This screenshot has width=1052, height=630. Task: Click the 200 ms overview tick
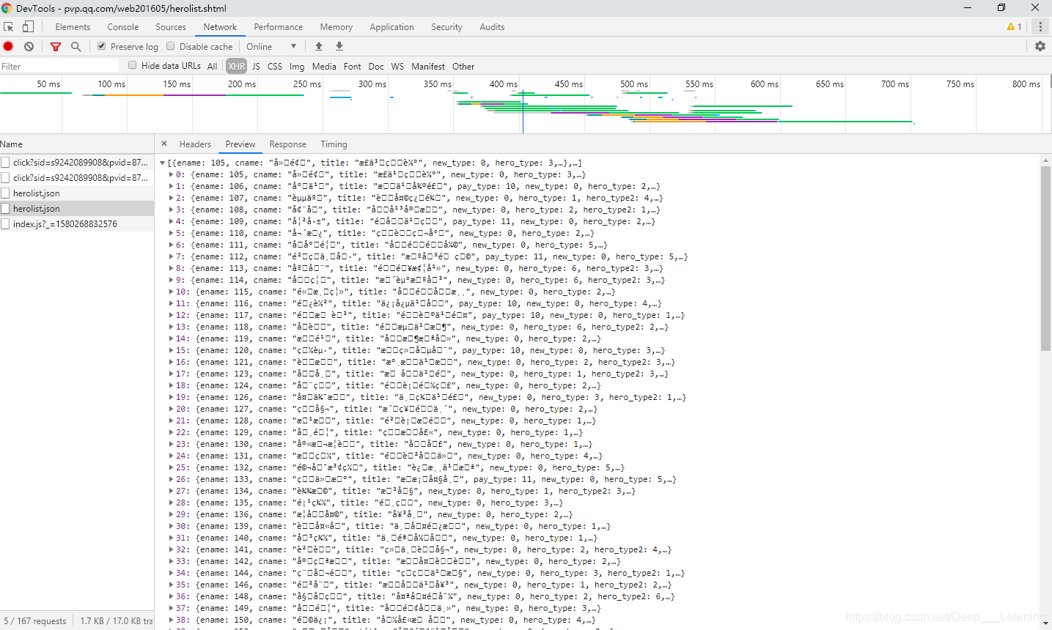point(242,84)
